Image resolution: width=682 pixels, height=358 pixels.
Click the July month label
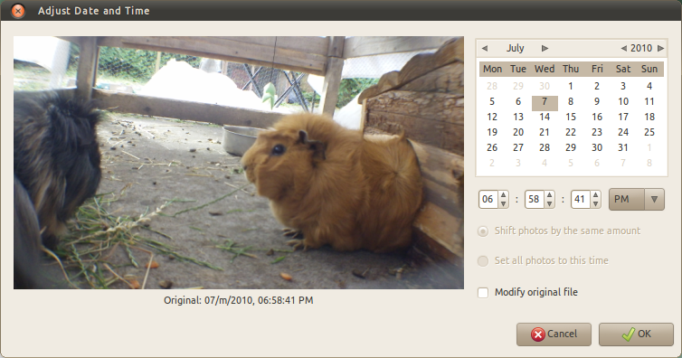coord(515,48)
